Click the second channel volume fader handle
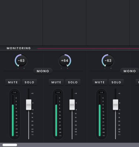This screenshot has width=139, height=147. (x=72, y=105)
